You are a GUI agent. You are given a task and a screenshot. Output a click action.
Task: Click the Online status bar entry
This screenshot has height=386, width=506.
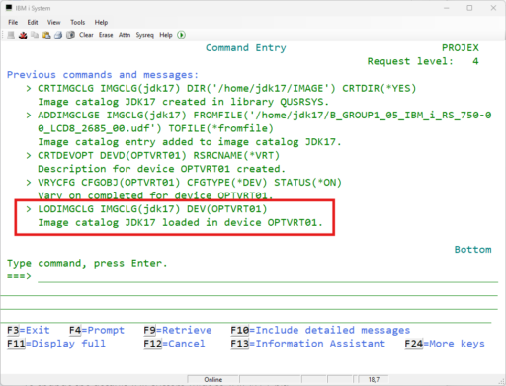pos(213,379)
